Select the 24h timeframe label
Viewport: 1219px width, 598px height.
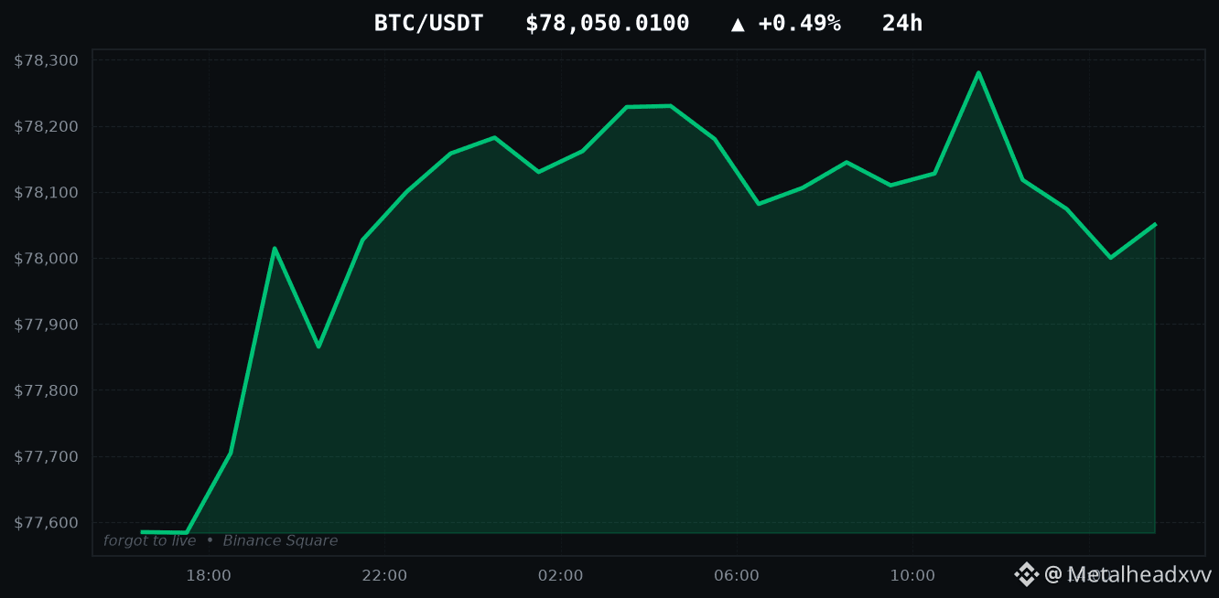902,24
